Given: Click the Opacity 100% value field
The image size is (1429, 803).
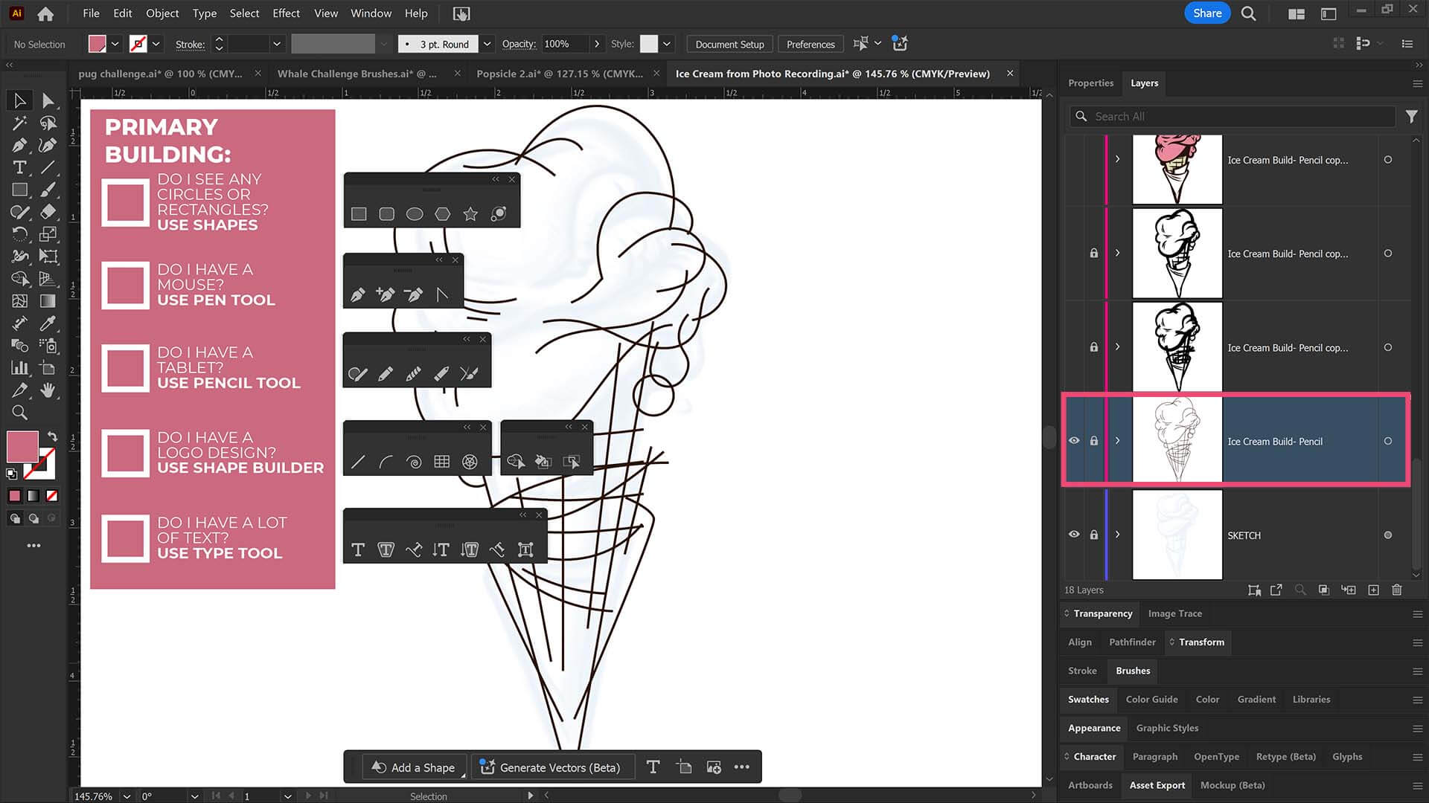Looking at the screenshot, I should click(x=564, y=44).
